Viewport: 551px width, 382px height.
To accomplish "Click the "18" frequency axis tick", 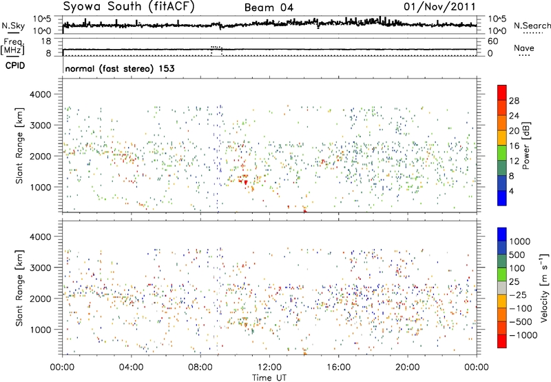I will (x=45, y=41).
